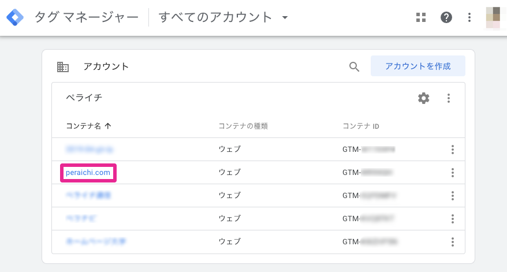Click the コンテナ ID column header
The height and width of the screenshot is (272, 507).
coord(360,126)
